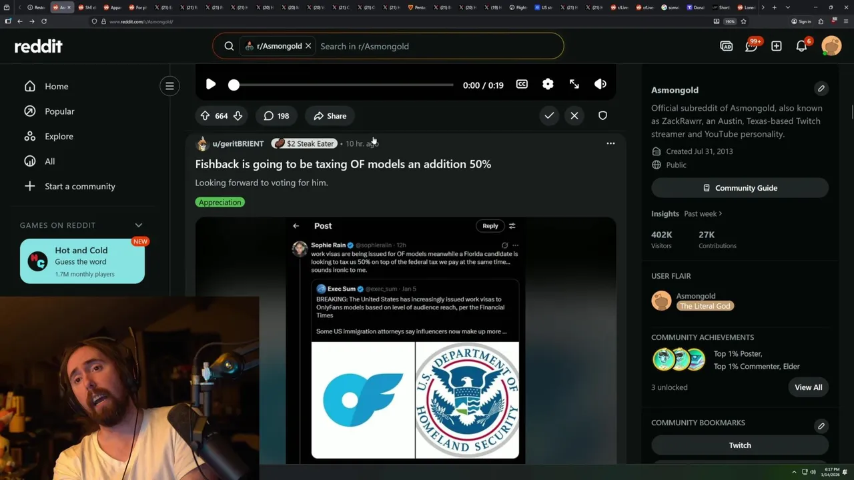This screenshot has height=480, width=854.
Task: Go back in browser
Action: click(20, 21)
